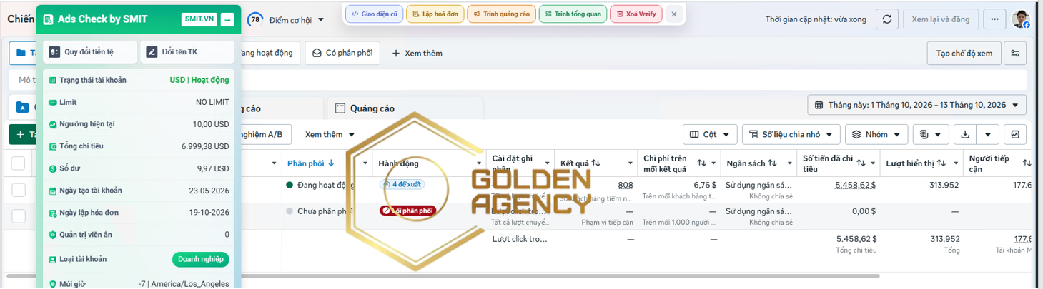Open the Tháng này date range picker

click(917, 105)
